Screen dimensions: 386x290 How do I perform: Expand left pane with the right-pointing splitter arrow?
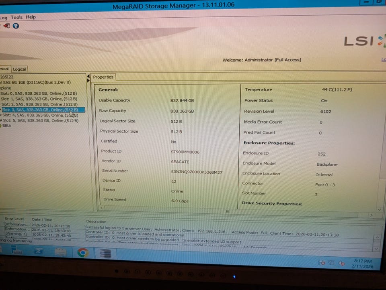point(88,80)
